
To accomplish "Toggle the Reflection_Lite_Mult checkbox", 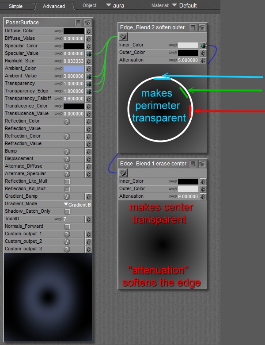I will pyautogui.click(x=67, y=181).
